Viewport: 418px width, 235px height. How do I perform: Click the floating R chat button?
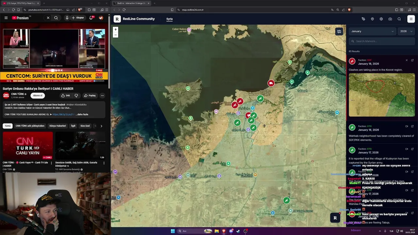[335, 218]
